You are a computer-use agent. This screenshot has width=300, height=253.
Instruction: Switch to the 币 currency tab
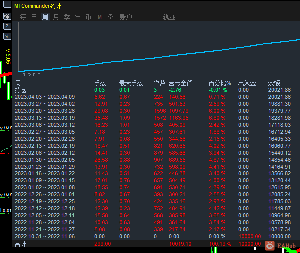pos(88,17)
